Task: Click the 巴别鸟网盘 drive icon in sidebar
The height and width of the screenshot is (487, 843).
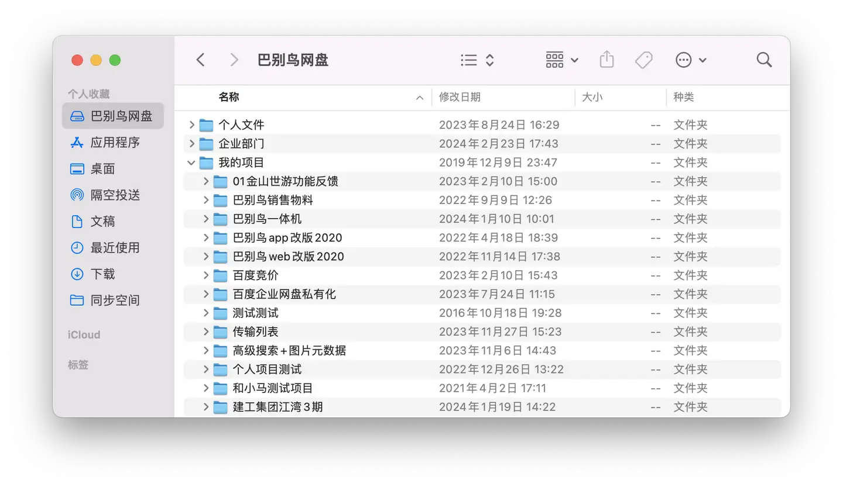Action: [77, 116]
